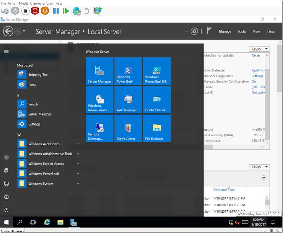This screenshot has width=283, height=233.
Task: Open the upper TASKS dropdown
Action: [259, 49]
